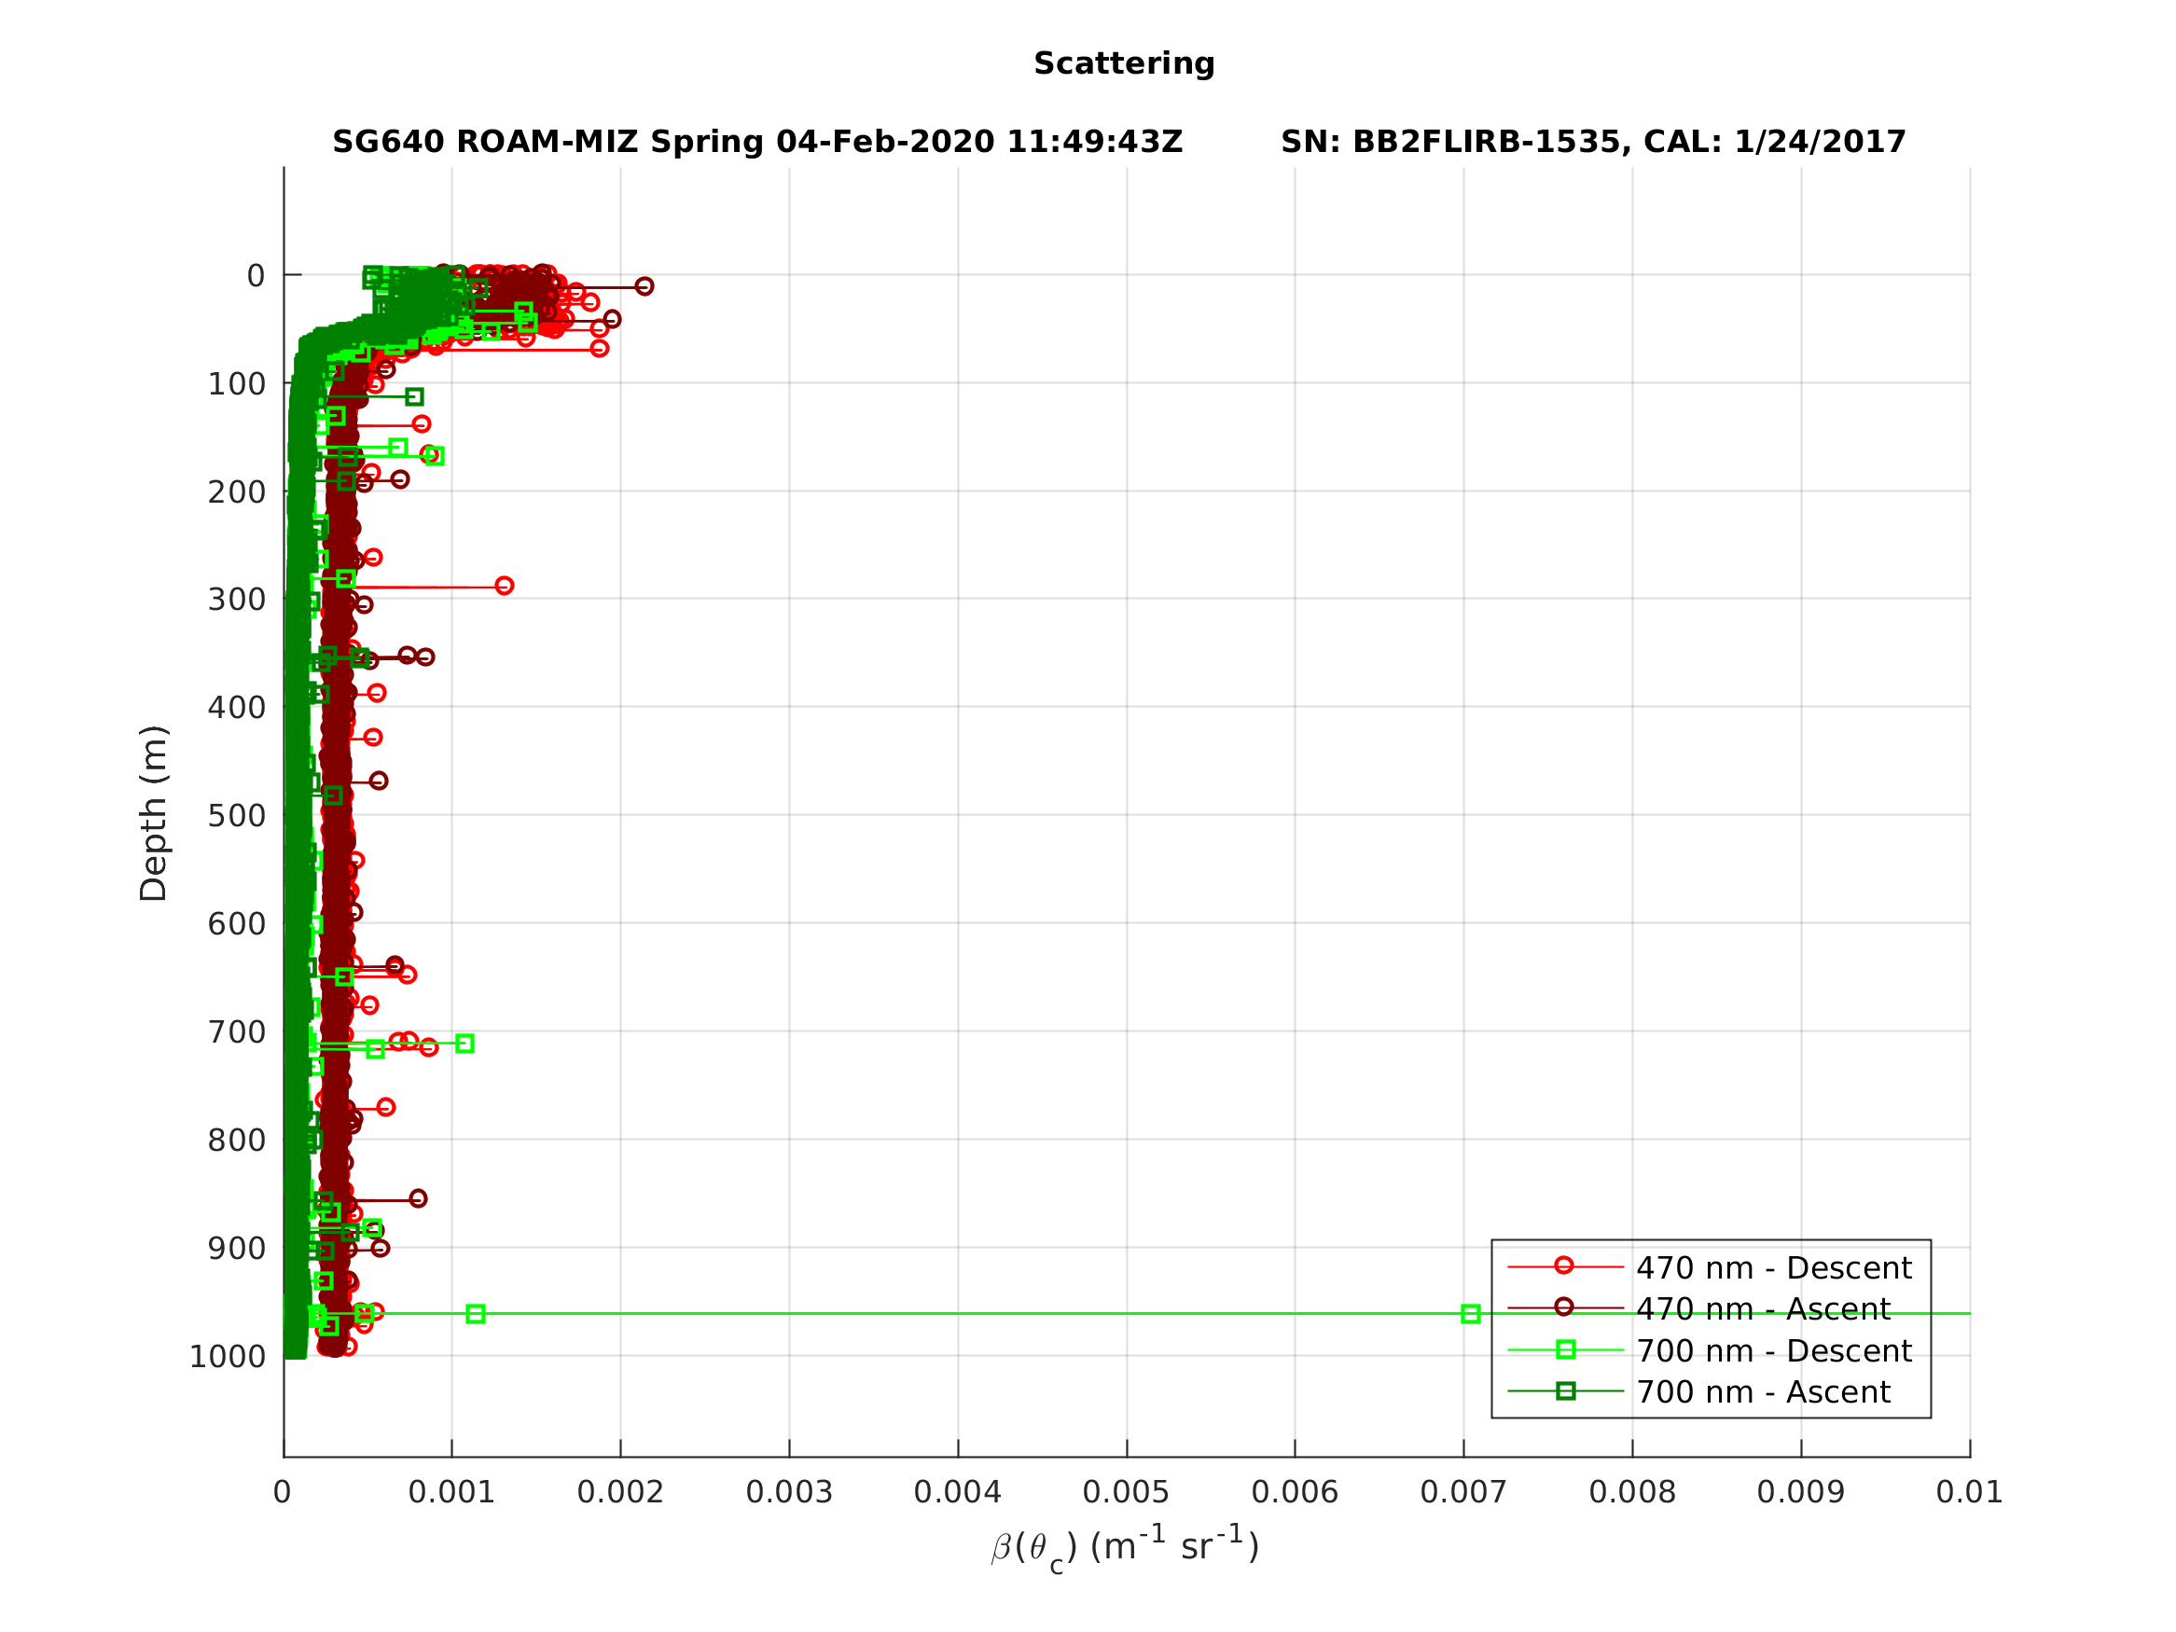The image size is (2176, 1632).
Task: Click the dark red circle near 0.0021 at surface
Action: point(644,286)
